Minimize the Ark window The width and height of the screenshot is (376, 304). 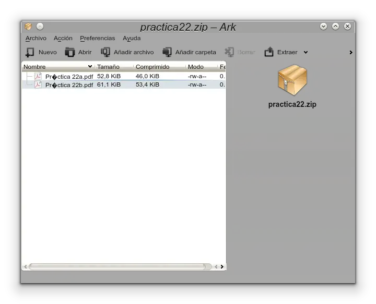[323, 26]
